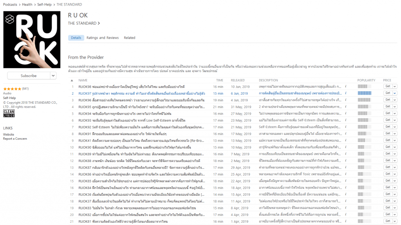Subscribe to the R U OK podcast
Image resolution: width=401 pixels, height=225 pixels.
point(29,76)
